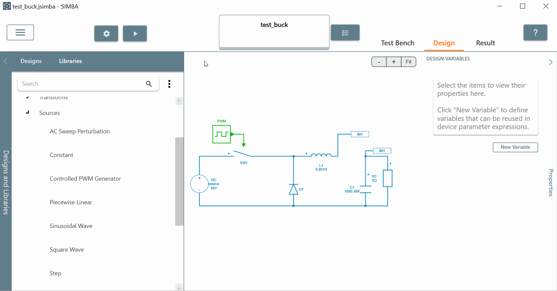Open the library three-dot options menu
557x291 pixels.
point(169,84)
